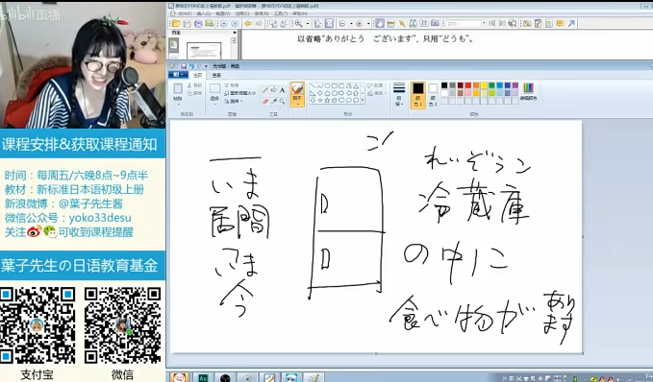The height and width of the screenshot is (382, 653).
Task: Open the line Size dropdown
Action: [399, 95]
